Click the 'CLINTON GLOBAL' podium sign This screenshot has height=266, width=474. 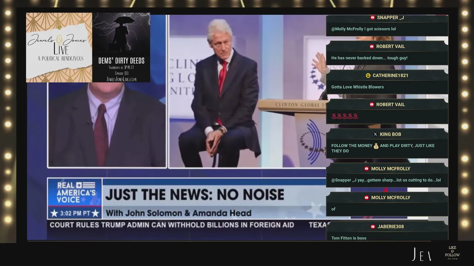click(301, 105)
